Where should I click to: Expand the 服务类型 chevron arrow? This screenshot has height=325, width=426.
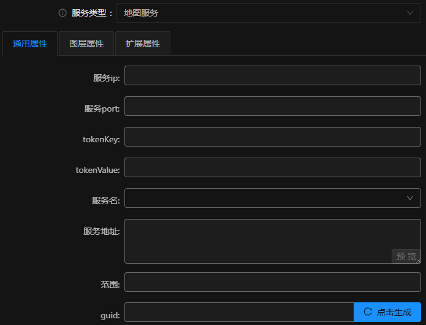410,13
